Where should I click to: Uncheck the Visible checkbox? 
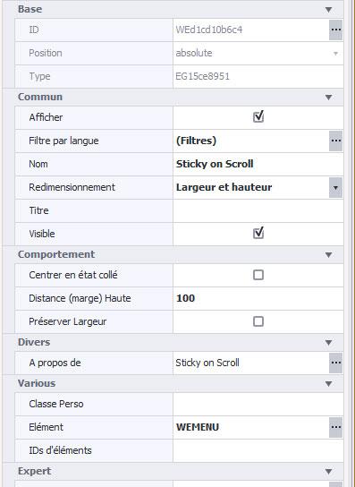(x=258, y=234)
